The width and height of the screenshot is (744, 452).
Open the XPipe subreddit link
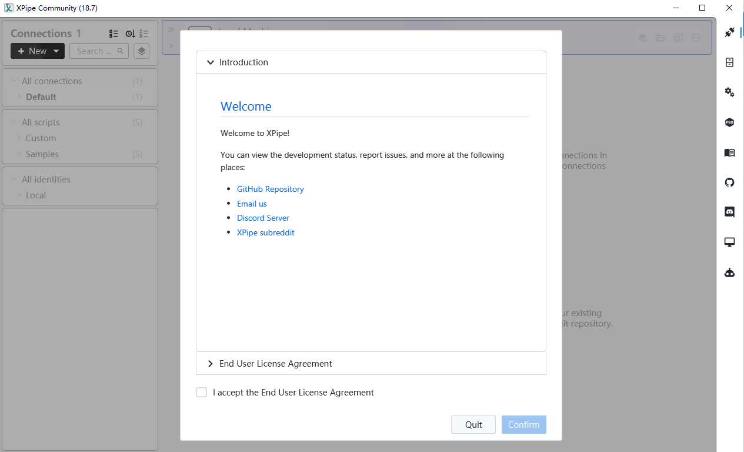(x=266, y=232)
